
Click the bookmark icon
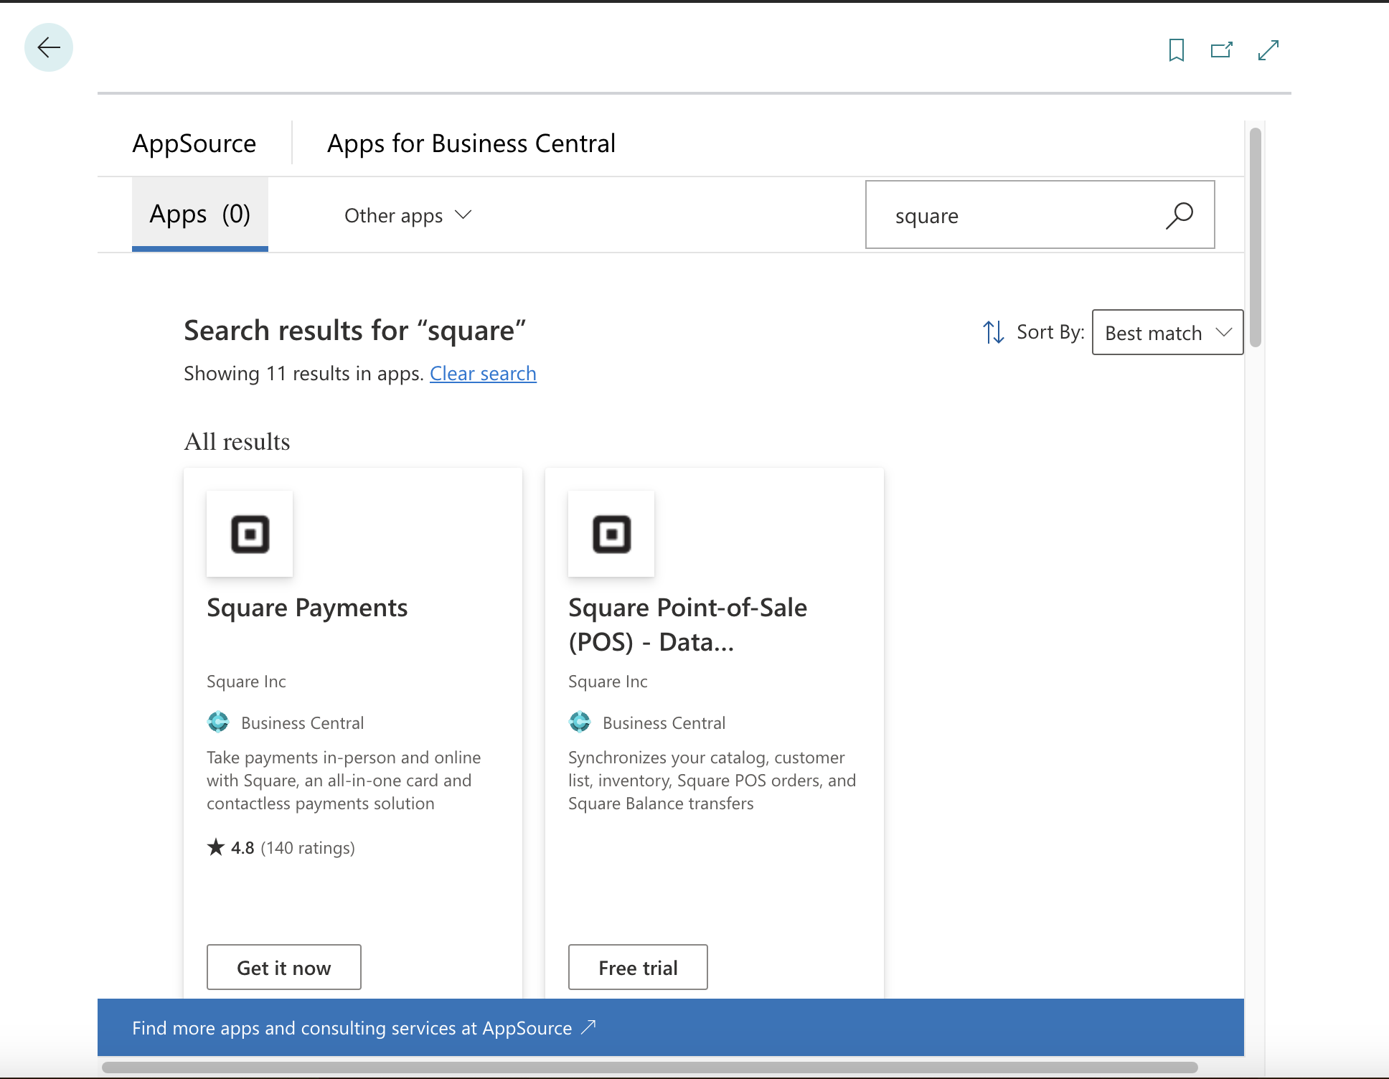pos(1176,50)
